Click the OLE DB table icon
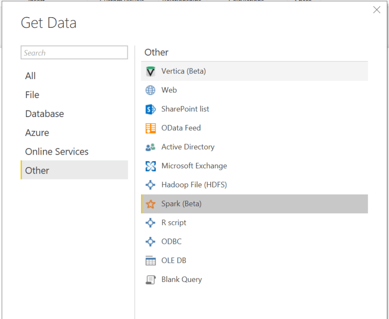This screenshot has height=319, width=389. click(x=150, y=261)
